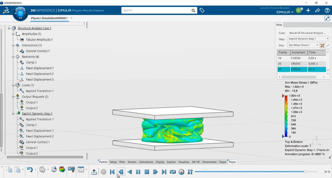The width and height of the screenshot is (332, 178).
Task: Switch to the Setup tab
Action: point(113,162)
